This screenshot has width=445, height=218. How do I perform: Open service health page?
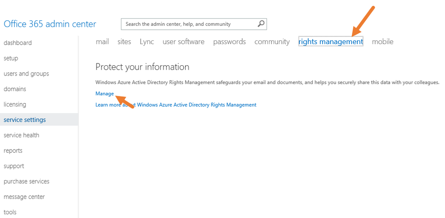click(21, 135)
